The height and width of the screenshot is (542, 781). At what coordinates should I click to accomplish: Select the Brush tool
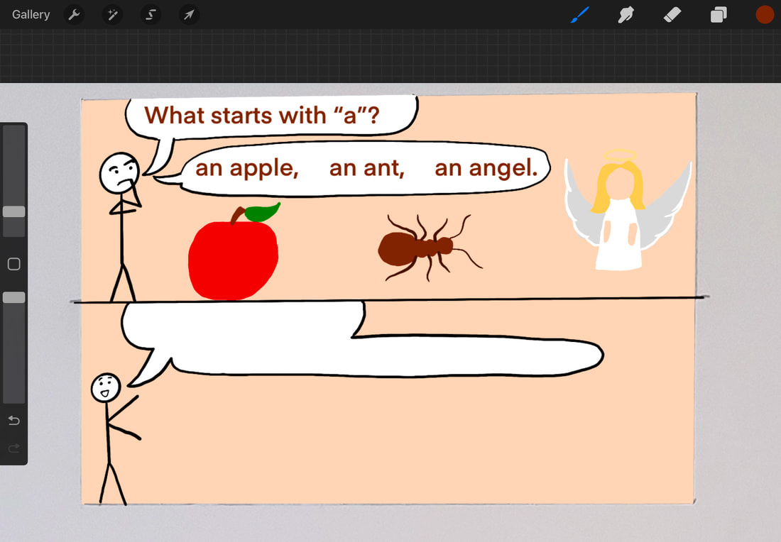[580, 14]
